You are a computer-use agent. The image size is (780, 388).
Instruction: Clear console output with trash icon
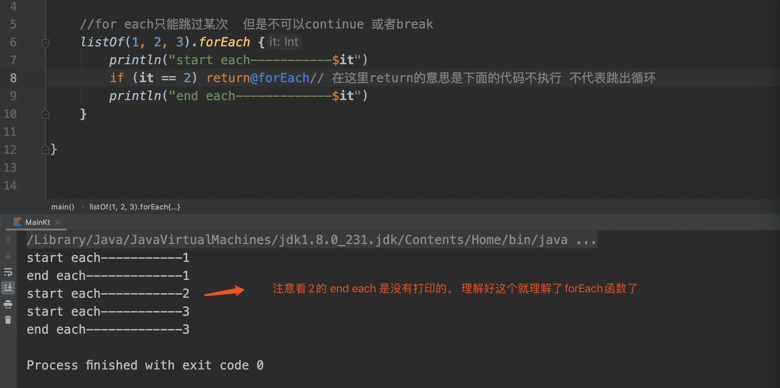tap(8, 320)
